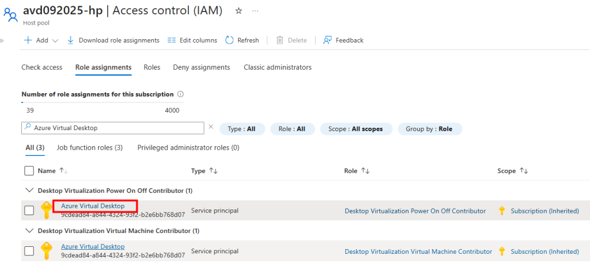The width and height of the screenshot is (590, 263).
Task: Collapse Desktop Virtualization Virtual Machine Contributor group
Action: click(x=29, y=231)
